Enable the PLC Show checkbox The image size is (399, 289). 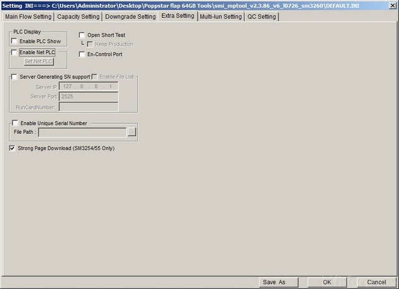click(x=14, y=41)
